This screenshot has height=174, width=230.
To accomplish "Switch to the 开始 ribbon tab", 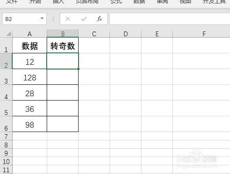I will [35, 2].
